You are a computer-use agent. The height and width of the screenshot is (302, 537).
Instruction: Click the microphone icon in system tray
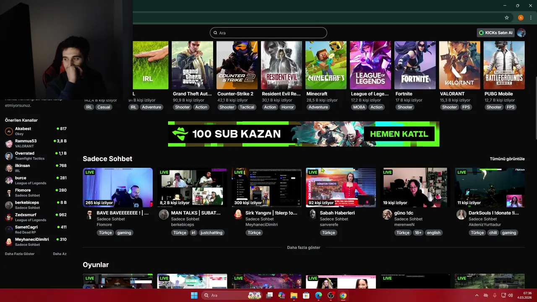(x=495, y=295)
